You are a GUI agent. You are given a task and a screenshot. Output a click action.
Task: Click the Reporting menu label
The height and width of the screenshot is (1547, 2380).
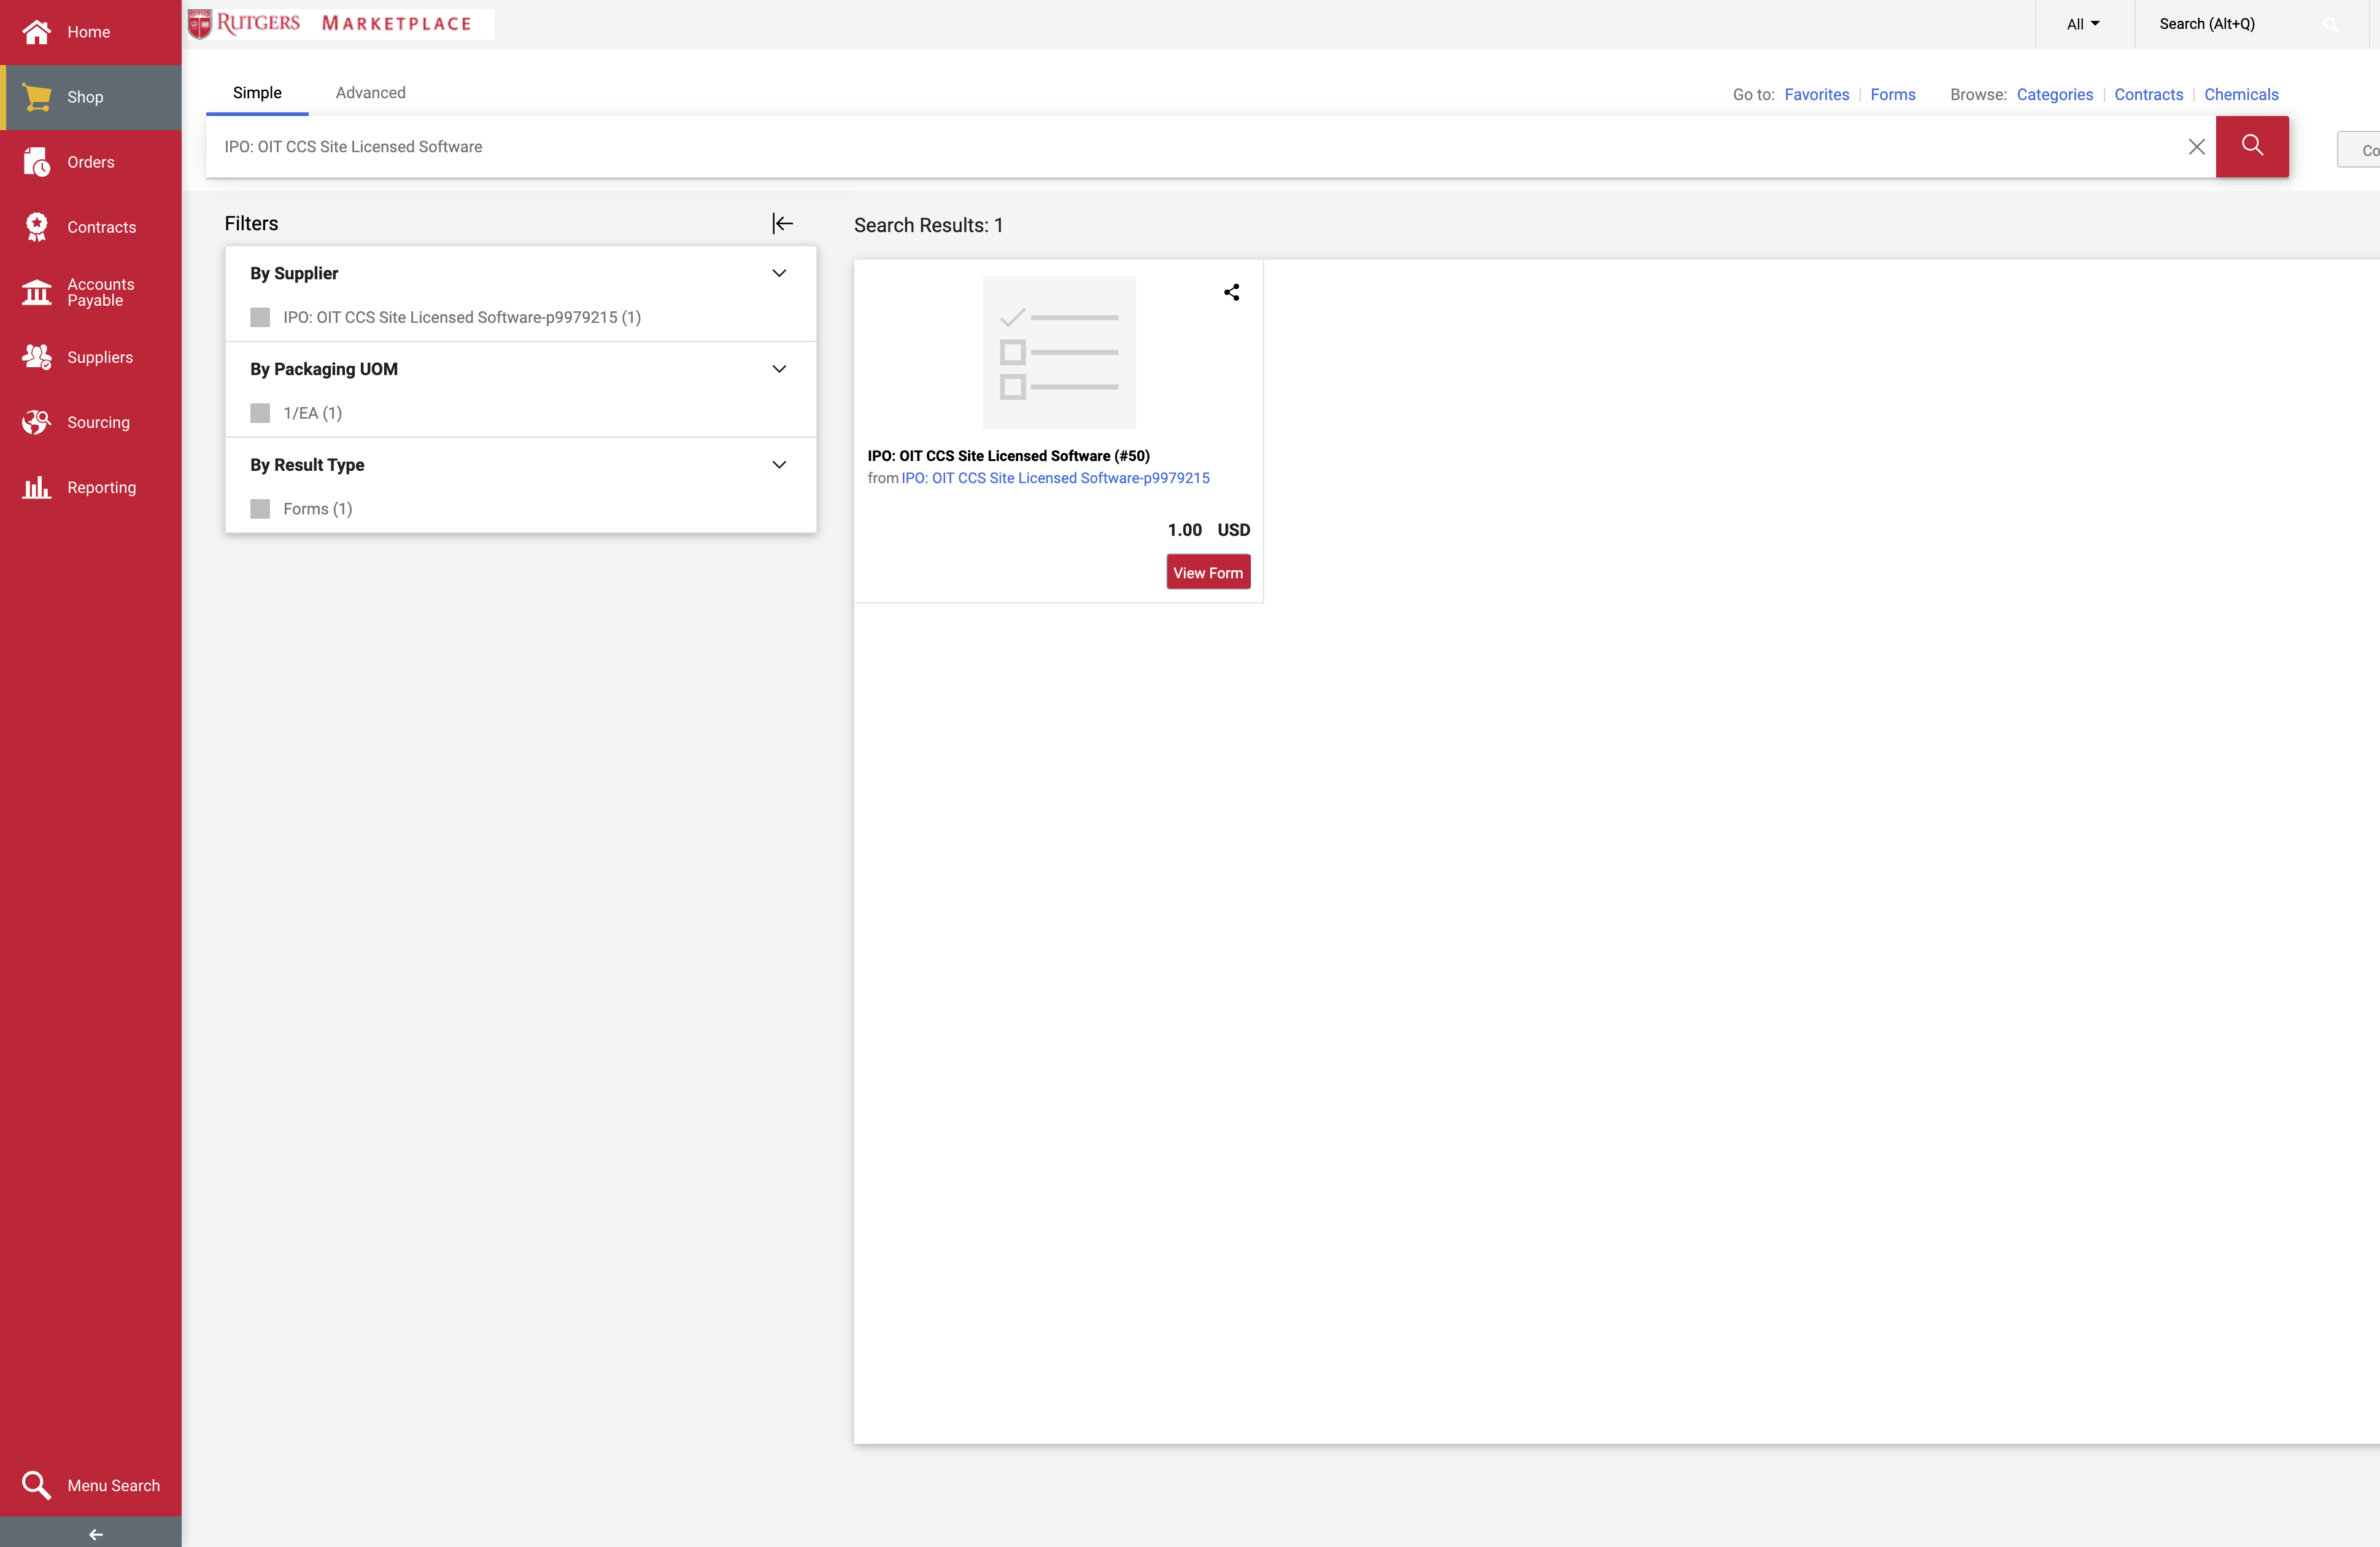click(x=101, y=487)
